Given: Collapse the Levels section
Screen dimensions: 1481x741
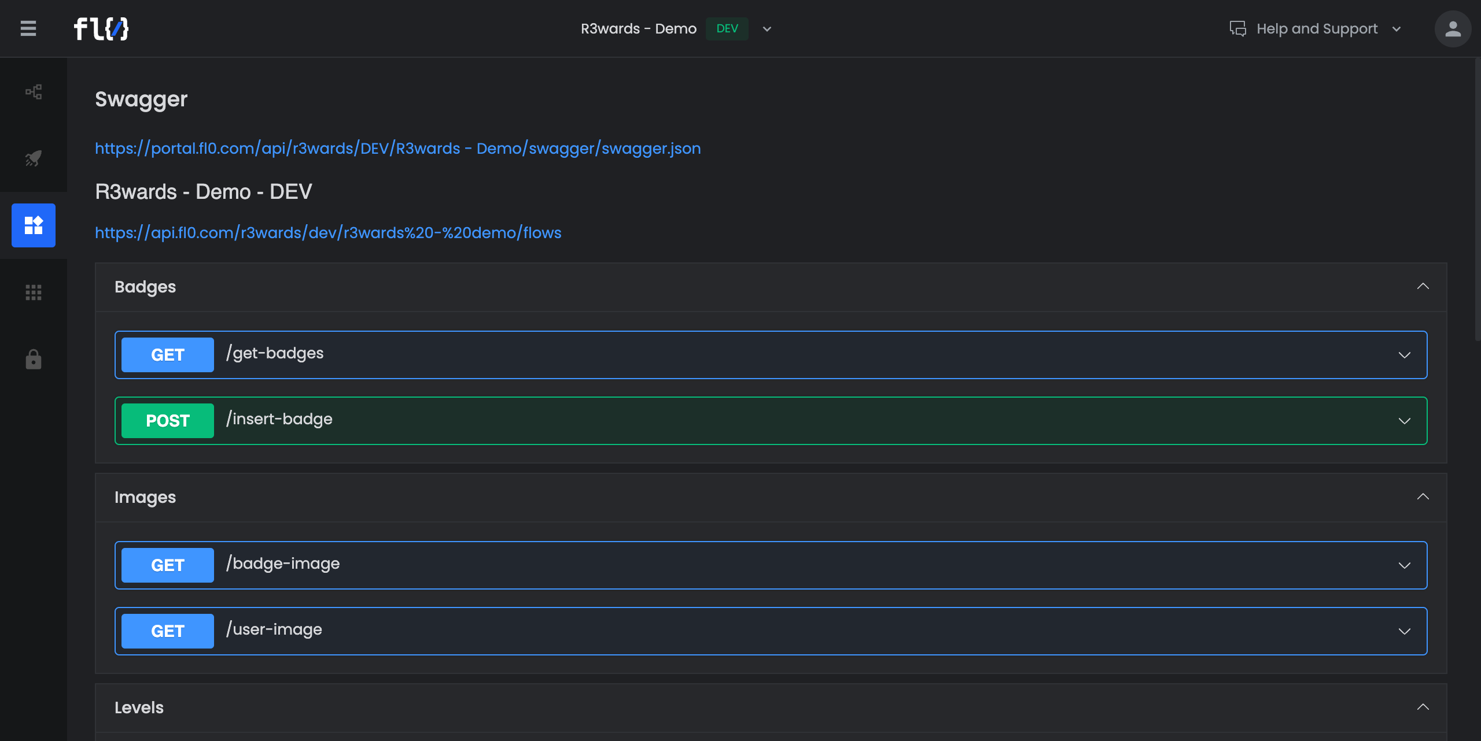Looking at the screenshot, I should 1423,707.
